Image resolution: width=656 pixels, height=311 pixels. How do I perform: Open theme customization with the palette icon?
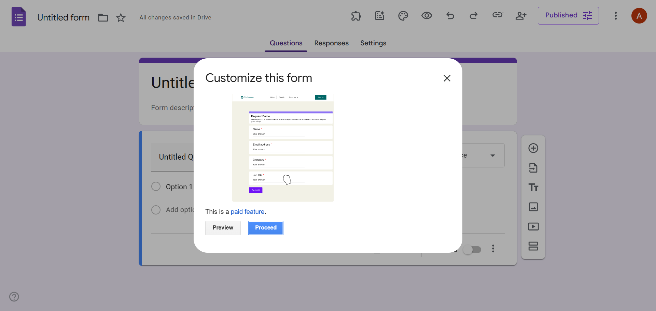coord(403,16)
